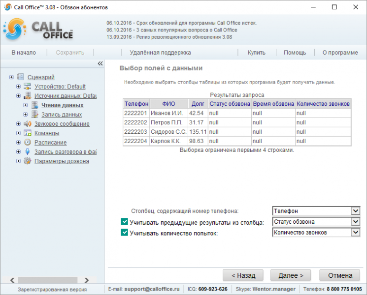Open the Звуковое сообщение link
Image resolution: width=367 pixels, height=295 pixels.
pyautogui.click(x=62, y=124)
